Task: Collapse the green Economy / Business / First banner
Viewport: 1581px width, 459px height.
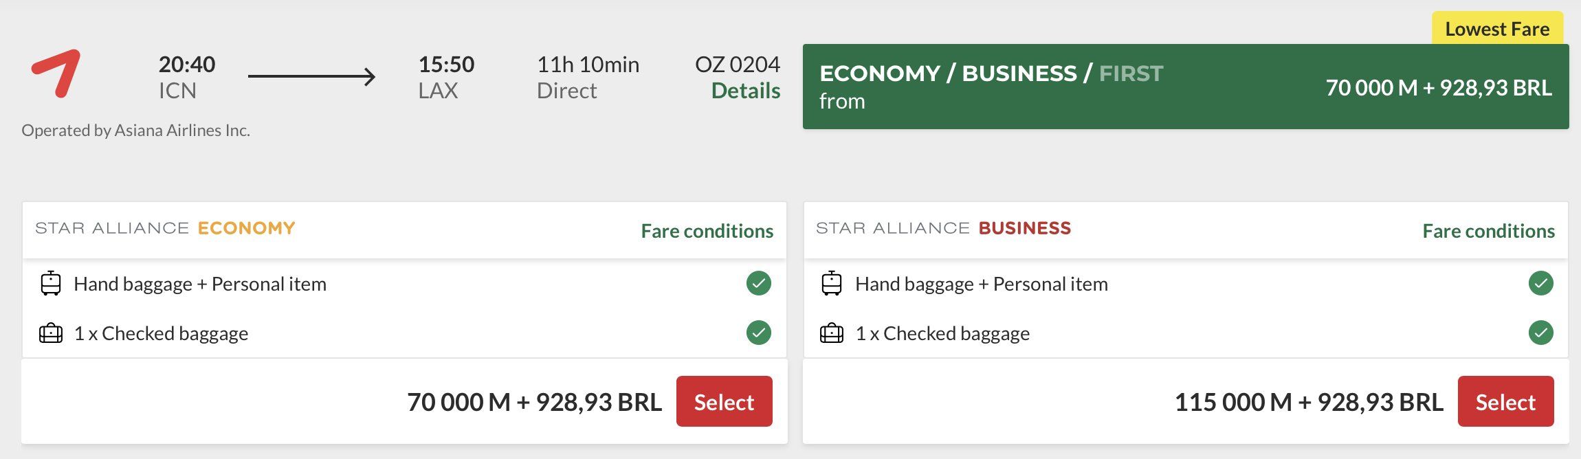Action: coord(1186,87)
